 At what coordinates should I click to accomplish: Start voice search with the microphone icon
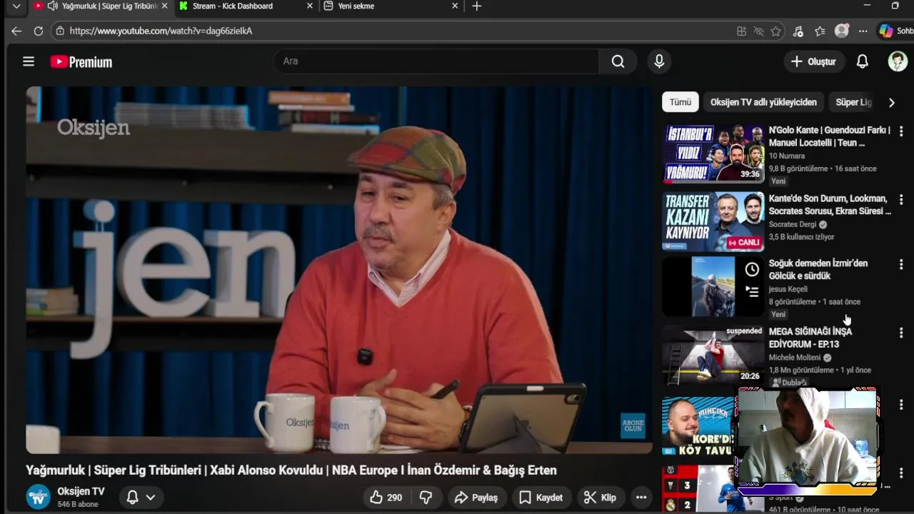pos(659,61)
